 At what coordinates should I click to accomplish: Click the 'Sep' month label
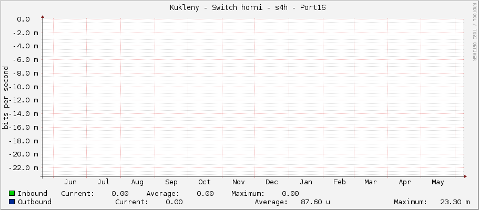[x=171, y=183]
